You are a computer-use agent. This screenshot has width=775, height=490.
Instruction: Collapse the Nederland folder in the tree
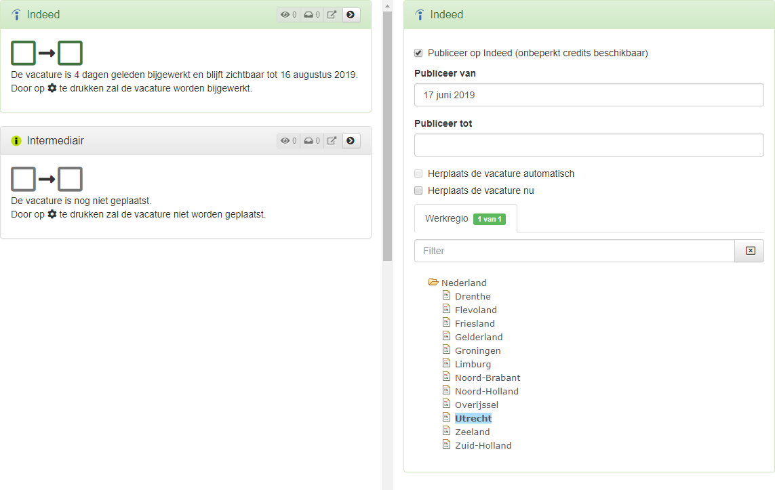pyautogui.click(x=433, y=283)
